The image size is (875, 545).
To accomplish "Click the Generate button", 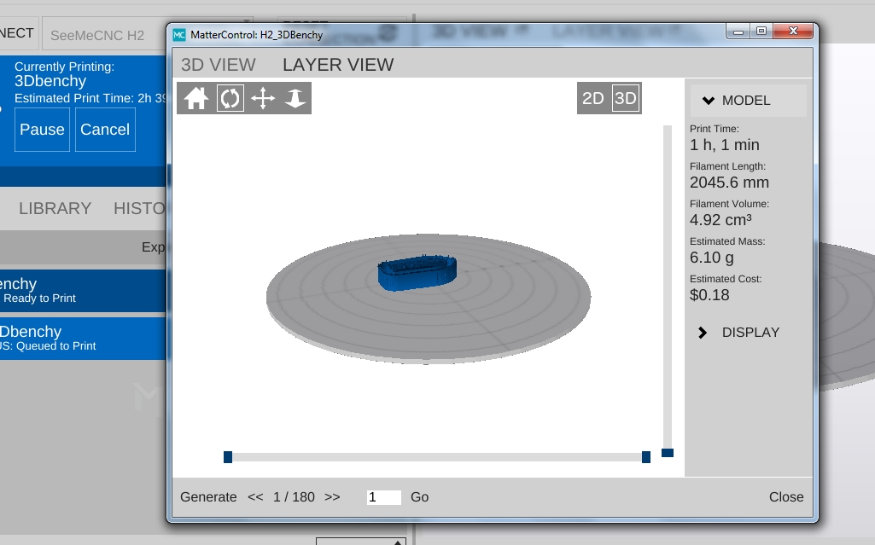I will click(208, 497).
